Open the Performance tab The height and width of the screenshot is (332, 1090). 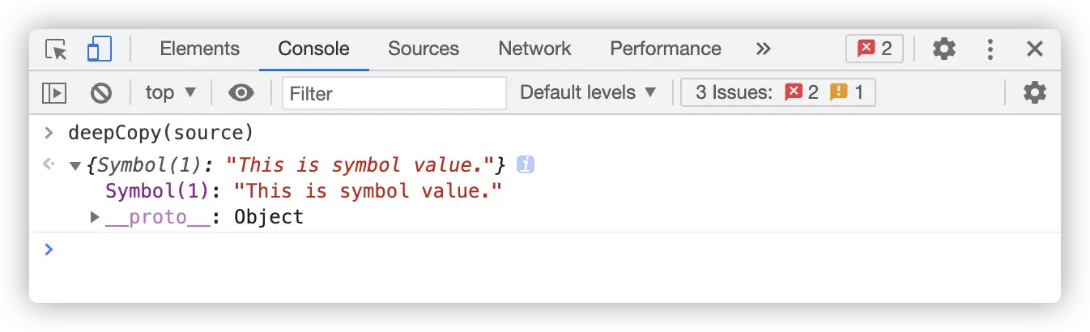point(665,49)
